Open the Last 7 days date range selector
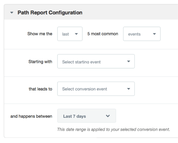 (86, 116)
